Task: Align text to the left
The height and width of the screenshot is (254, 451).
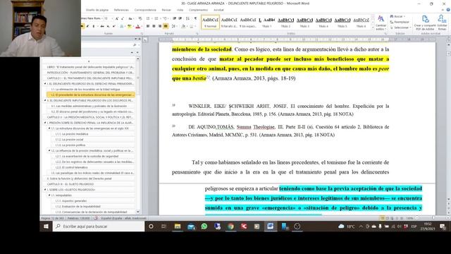Action: point(148,26)
